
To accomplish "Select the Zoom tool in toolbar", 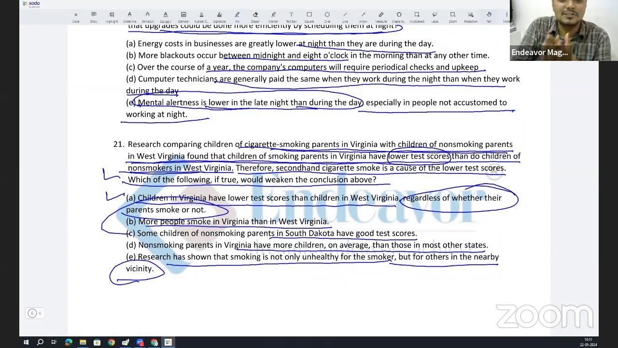I will click(x=452, y=17).
